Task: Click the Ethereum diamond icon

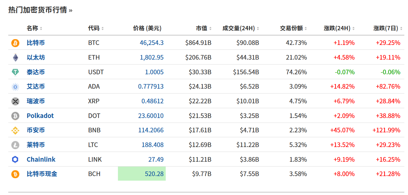Action: click(15, 57)
